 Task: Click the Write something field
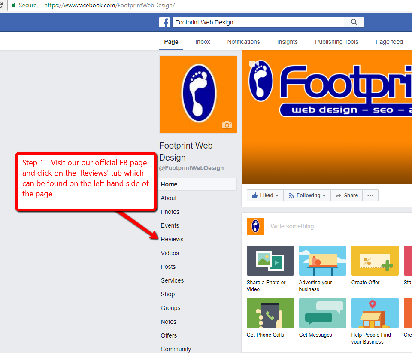point(294,226)
